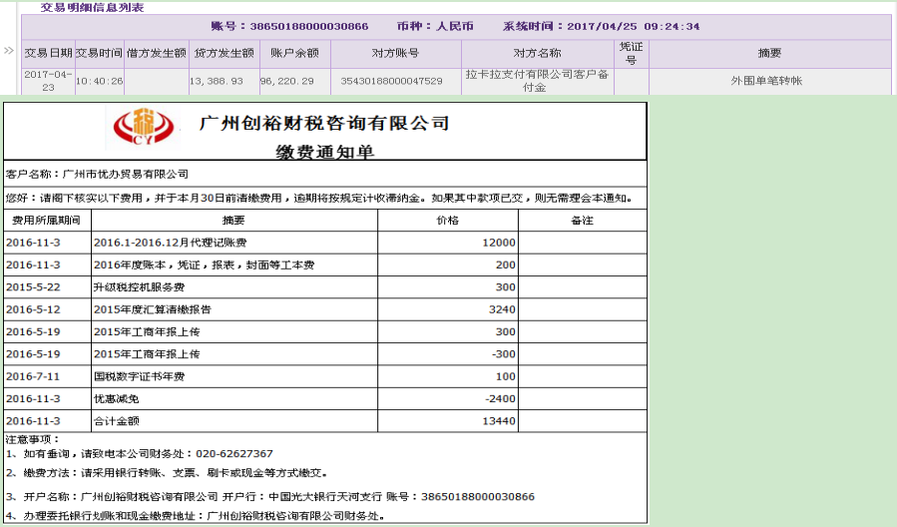Click the 拉卡拉支付有限公司 counterparty name cell
The image size is (897, 527).
(x=537, y=81)
